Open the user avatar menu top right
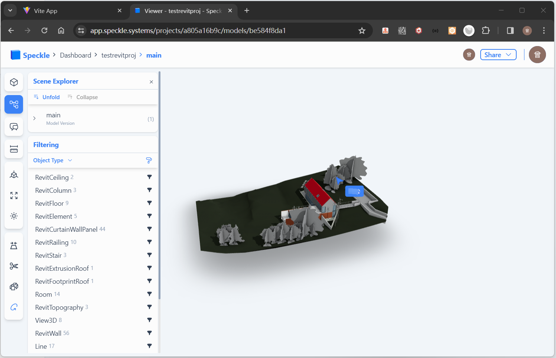Screen dimensions: 556x358 coord(537,55)
